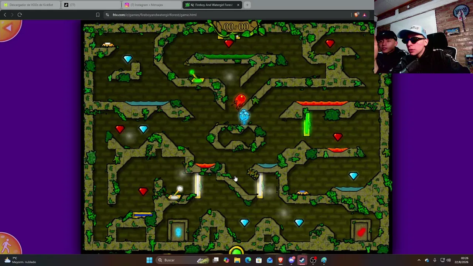
Task: Switch to the TikTok (77) tab
Action: [91, 5]
